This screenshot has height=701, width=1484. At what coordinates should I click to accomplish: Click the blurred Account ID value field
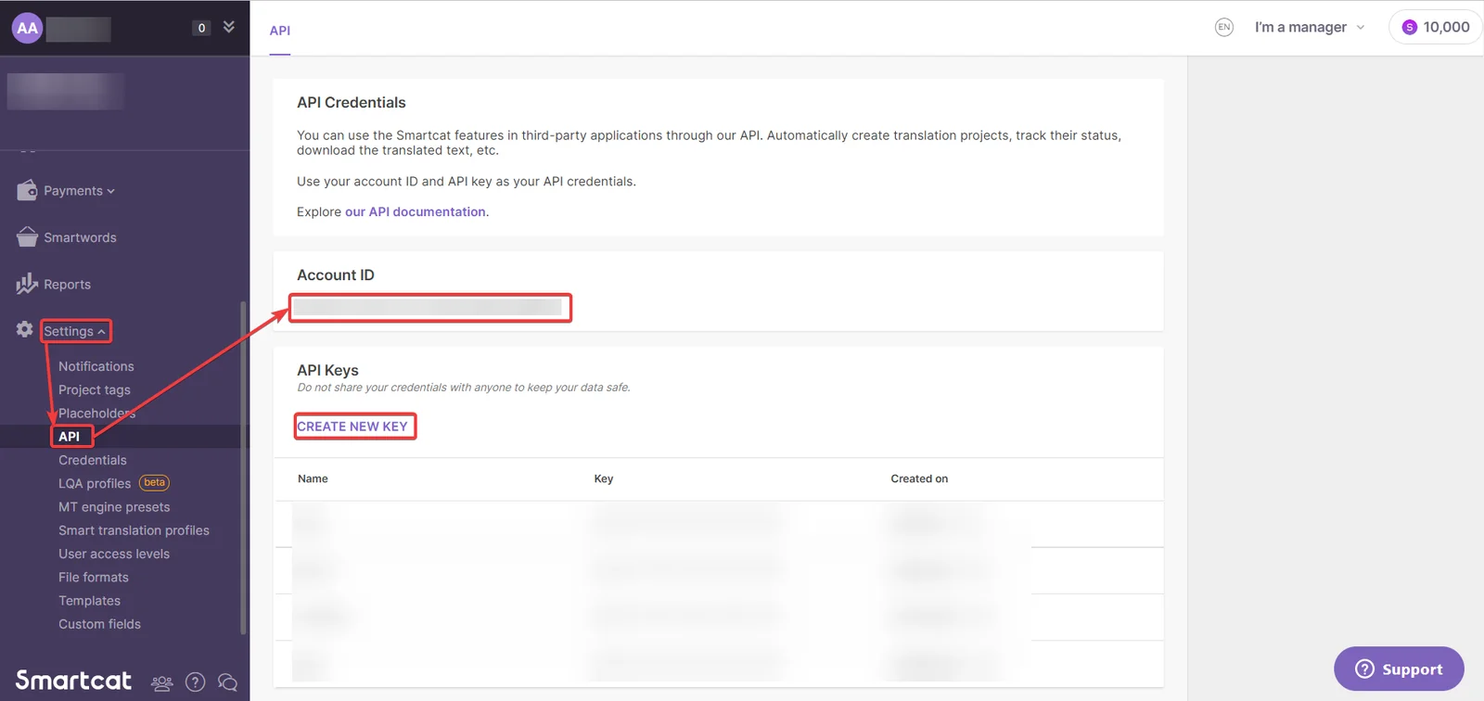click(429, 307)
